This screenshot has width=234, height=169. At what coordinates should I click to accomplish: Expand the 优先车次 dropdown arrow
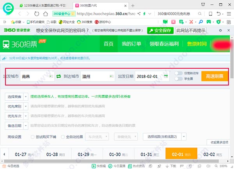(x=26, y=116)
